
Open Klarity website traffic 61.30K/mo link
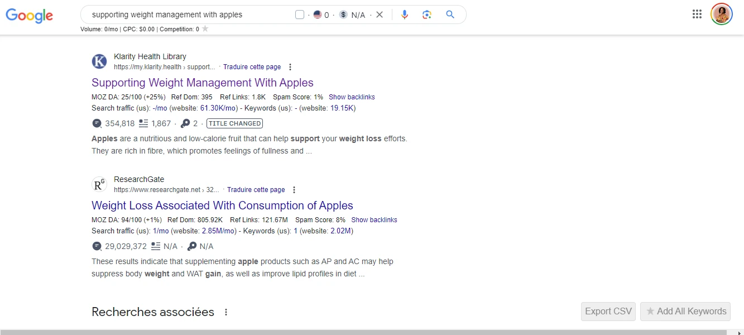click(219, 108)
